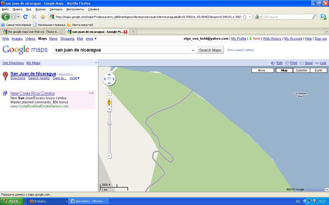Click the browser URL address bar
The width and height of the screenshot is (329, 205).
(148, 17)
